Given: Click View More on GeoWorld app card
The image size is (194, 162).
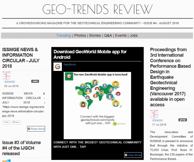Looking at the screenshot, I should 133,155.
